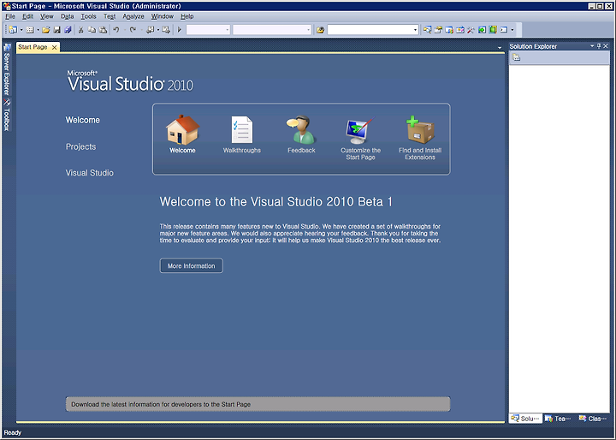Viewport: 616px width, 440px height.
Task: Close the Start Page tab
Action: coord(55,47)
